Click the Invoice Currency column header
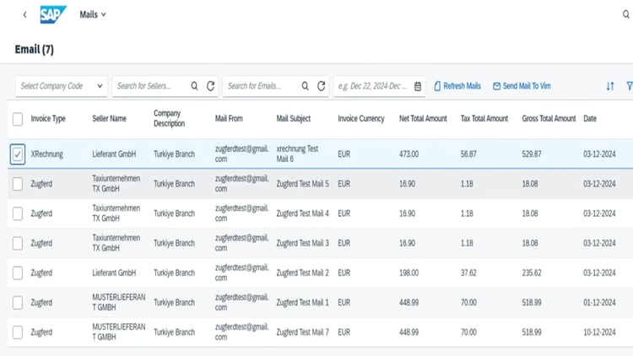633x356 pixels. (x=361, y=119)
